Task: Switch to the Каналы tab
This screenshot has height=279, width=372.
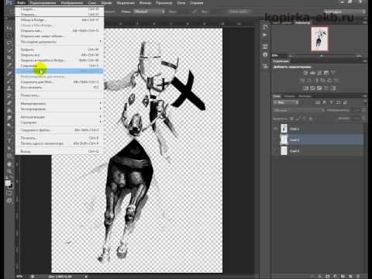Action: 289,96
